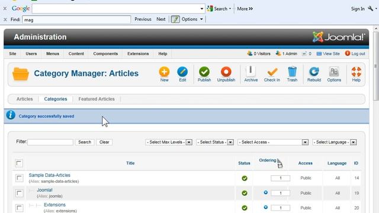Click the find bar highlight options icon
Viewport: 379px width, 213px height.
click(x=175, y=19)
